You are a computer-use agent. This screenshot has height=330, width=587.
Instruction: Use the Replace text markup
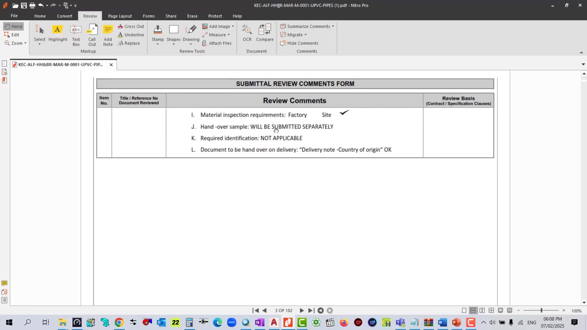coord(129,43)
